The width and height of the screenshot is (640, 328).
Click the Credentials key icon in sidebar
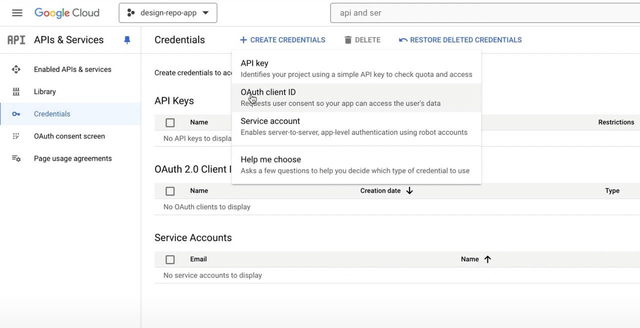point(16,114)
